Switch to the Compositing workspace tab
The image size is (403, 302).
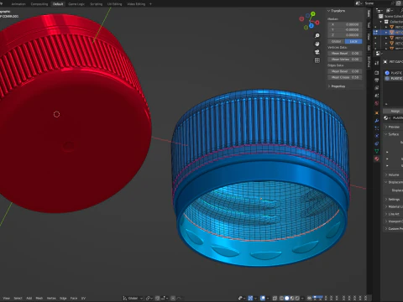[x=39, y=4]
